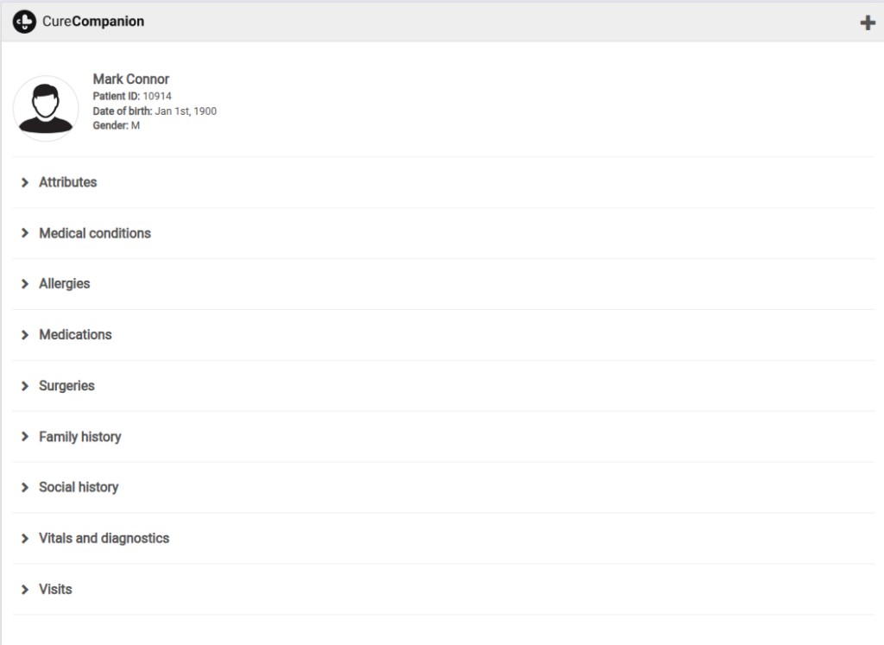Select the Social history heading

pyautogui.click(x=79, y=488)
